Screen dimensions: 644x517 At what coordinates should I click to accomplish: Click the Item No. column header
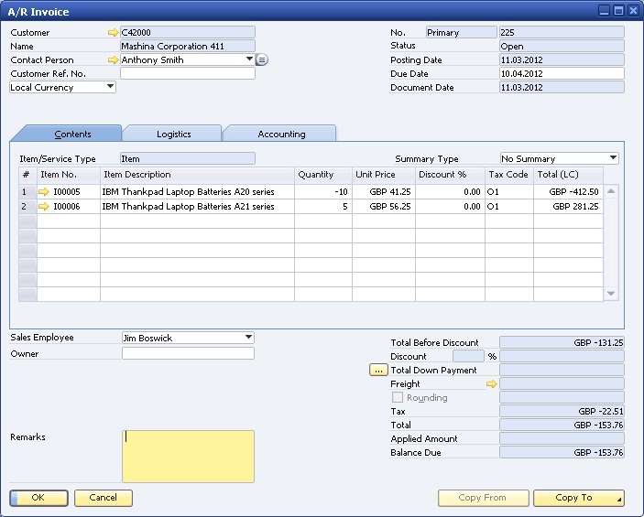click(x=69, y=175)
